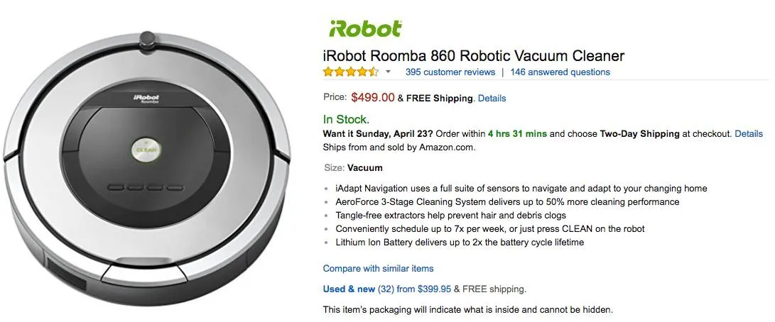Click the Size: Vacuum label
This screenshot has height=322, width=775.
[x=353, y=168]
